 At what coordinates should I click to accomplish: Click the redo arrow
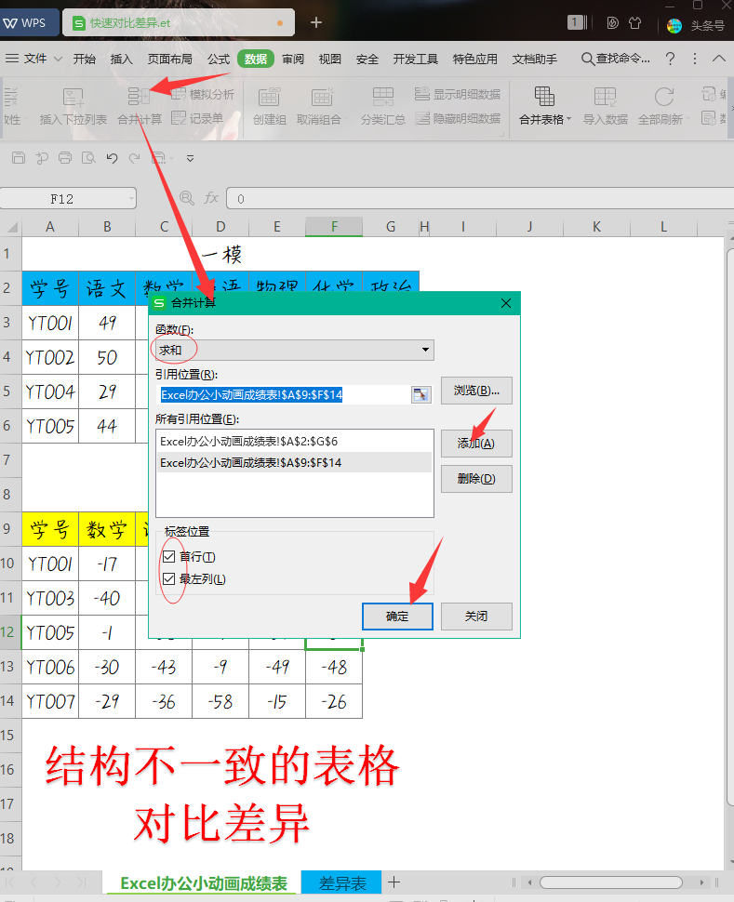tap(134, 158)
